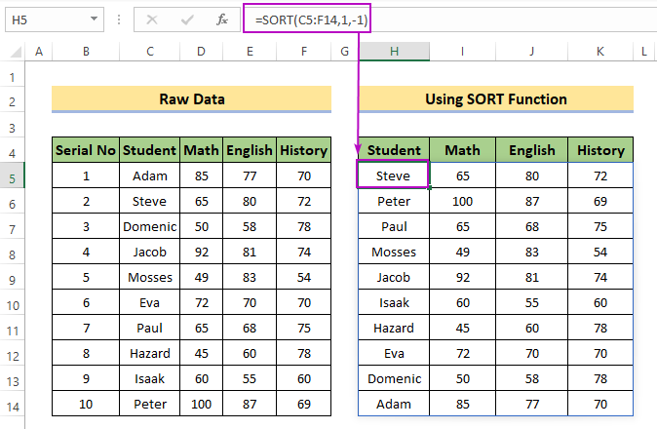Click the Cancel (X) formula button
Viewport: 657px width, 429px height.
(151, 19)
